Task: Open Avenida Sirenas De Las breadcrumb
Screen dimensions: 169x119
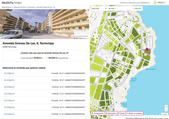Action: [x=44, y=7]
